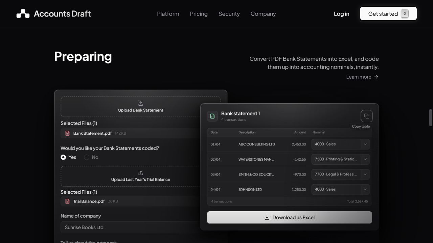433x243 pixels.
Task: Click the download icon in Download as Excel
Action: pos(267,217)
